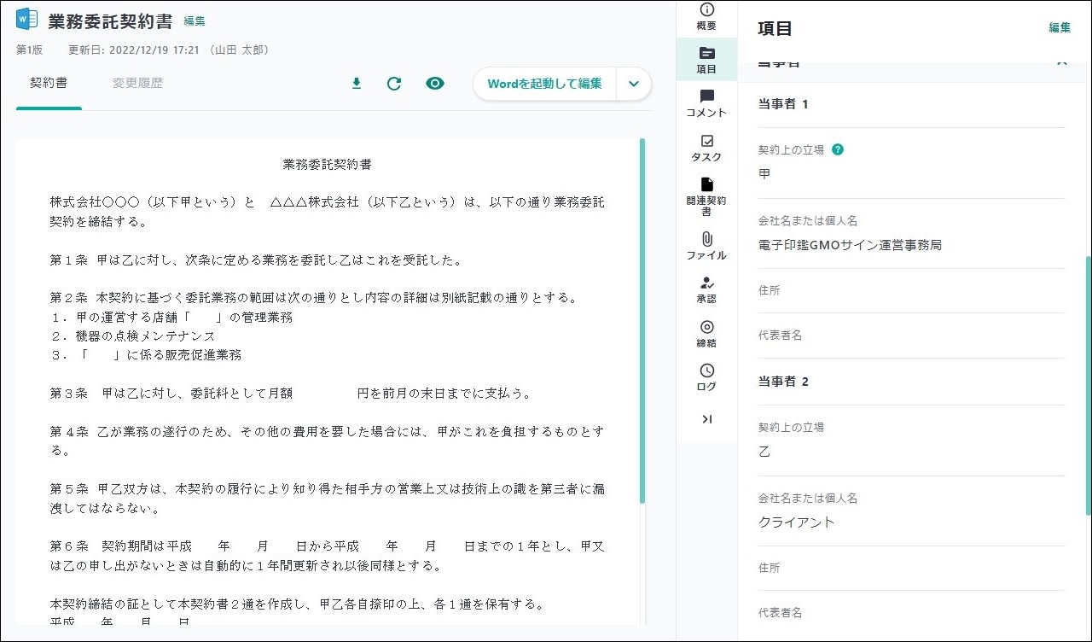Click the download icon above the document
The image size is (1092, 642).
(x=357, y=84)
